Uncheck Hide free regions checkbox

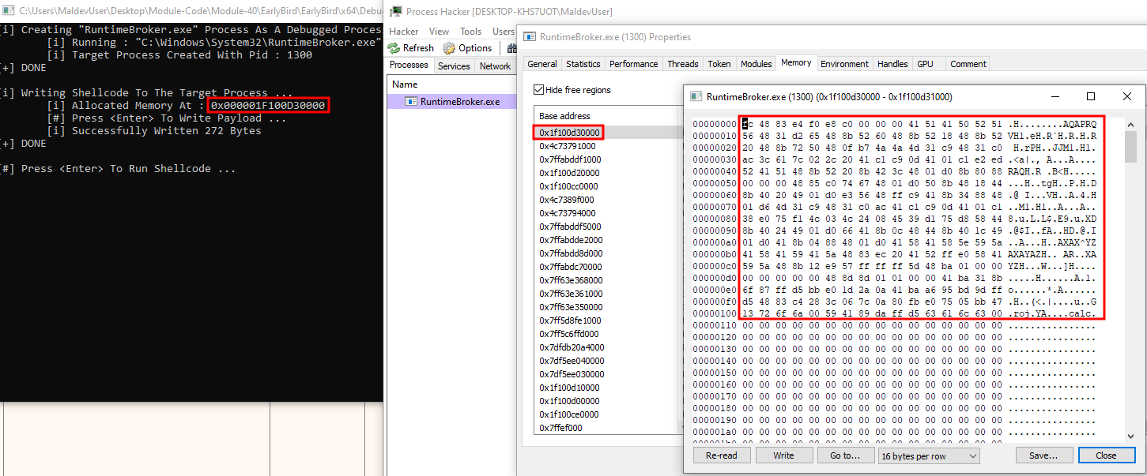539,90
